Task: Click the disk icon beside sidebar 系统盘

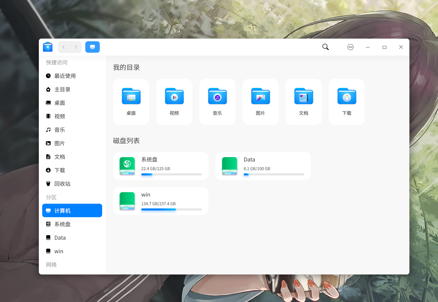Action: pos(48,224)
